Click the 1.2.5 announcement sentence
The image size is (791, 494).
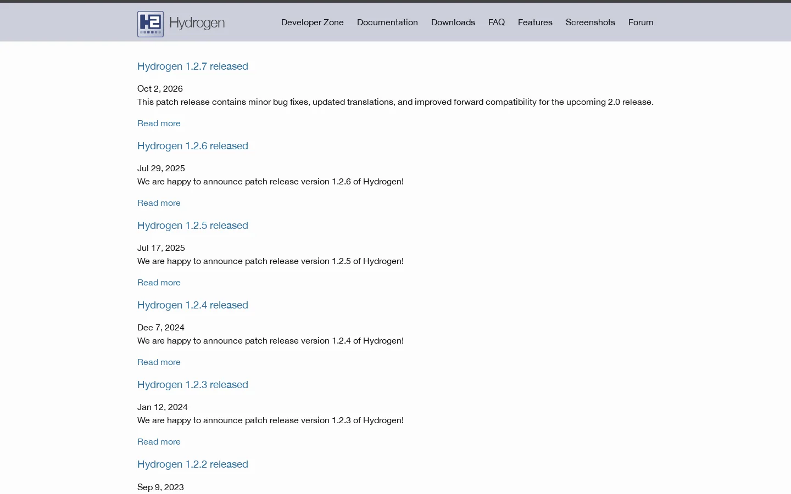[270, 261]
